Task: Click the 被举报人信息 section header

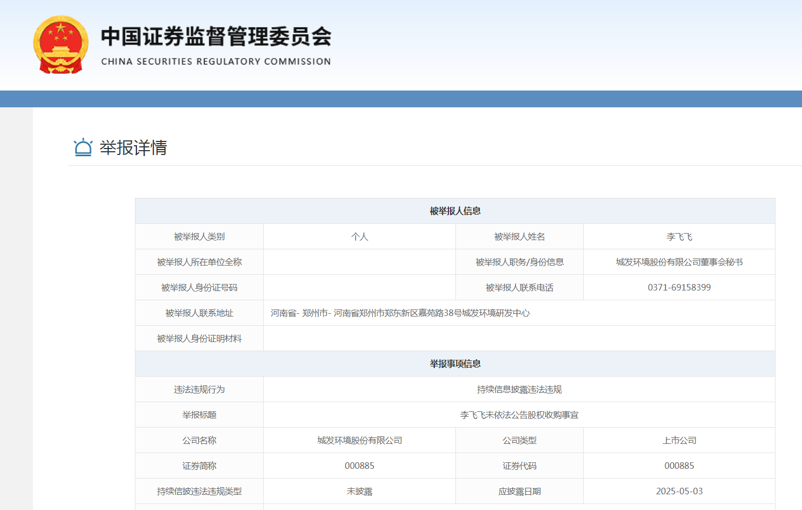Action: pyautogui.click(x=455, y=211)
